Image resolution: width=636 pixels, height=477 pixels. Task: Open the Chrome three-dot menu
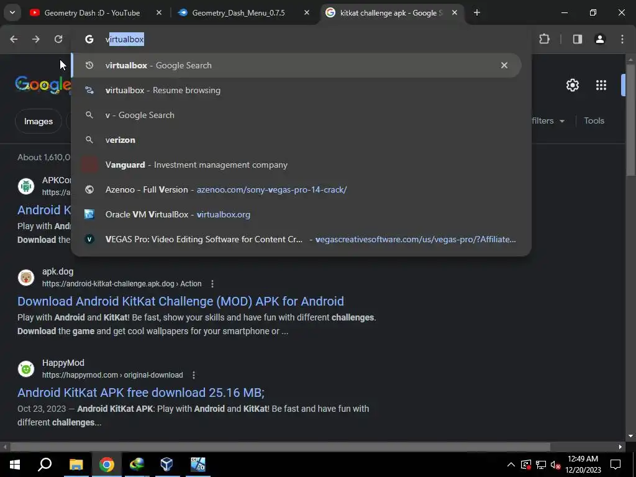coord(622,39)
